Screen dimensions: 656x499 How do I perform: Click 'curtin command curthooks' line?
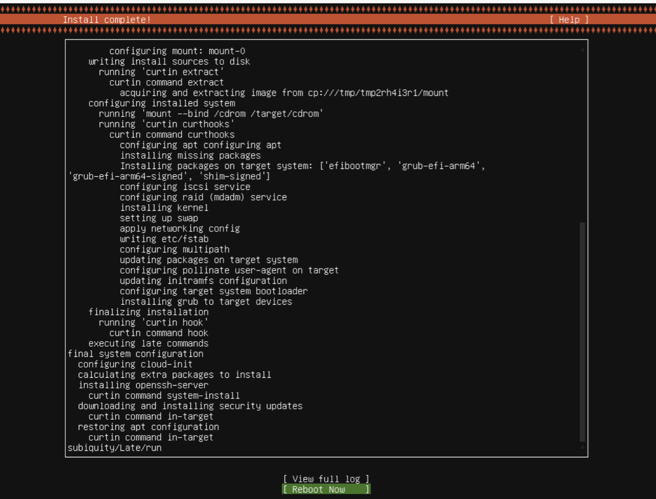pos(172,134)
